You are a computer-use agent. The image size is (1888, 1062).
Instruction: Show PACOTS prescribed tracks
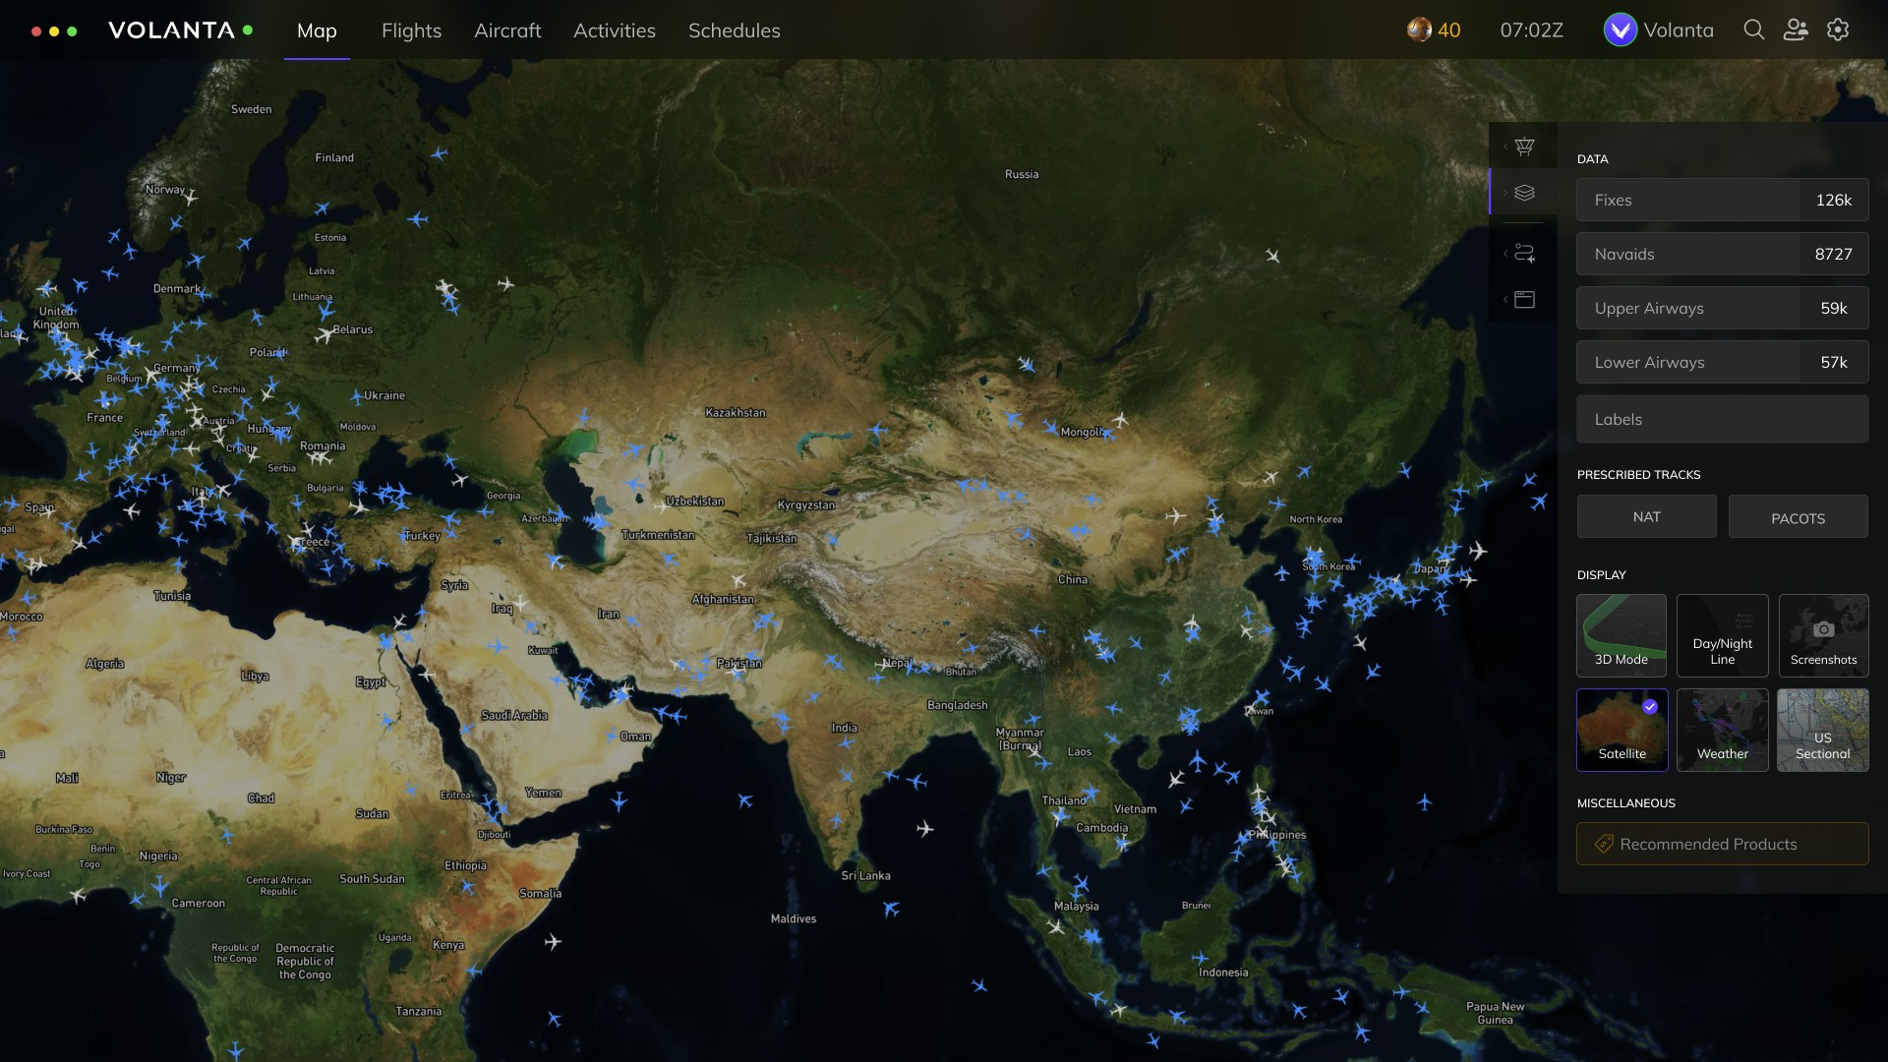[1798, 517]
